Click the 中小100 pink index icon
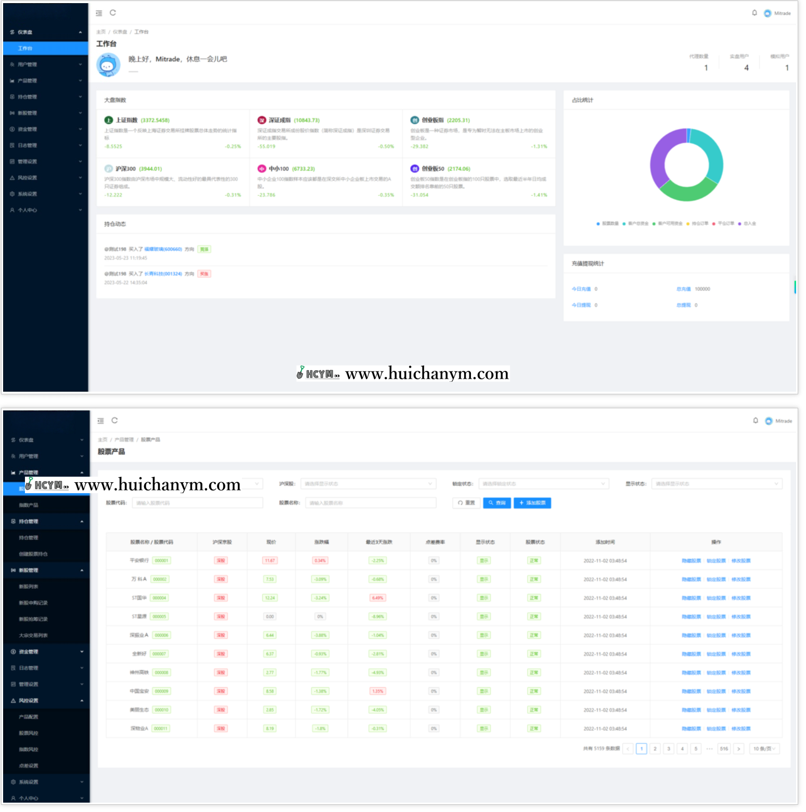Screen dimensions: 806x812 coord(262,169)
